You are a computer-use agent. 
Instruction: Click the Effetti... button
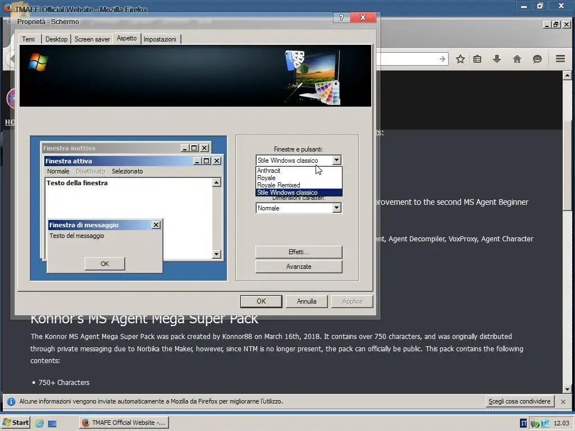[x=299, y=252]
